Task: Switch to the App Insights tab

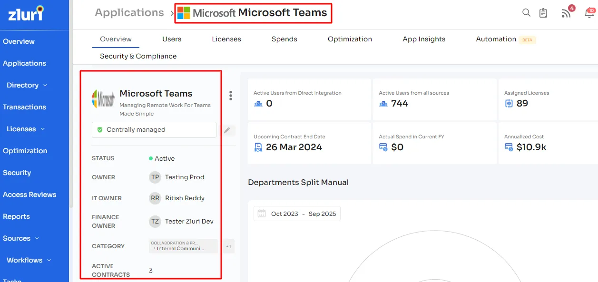Action: (424, 39)
